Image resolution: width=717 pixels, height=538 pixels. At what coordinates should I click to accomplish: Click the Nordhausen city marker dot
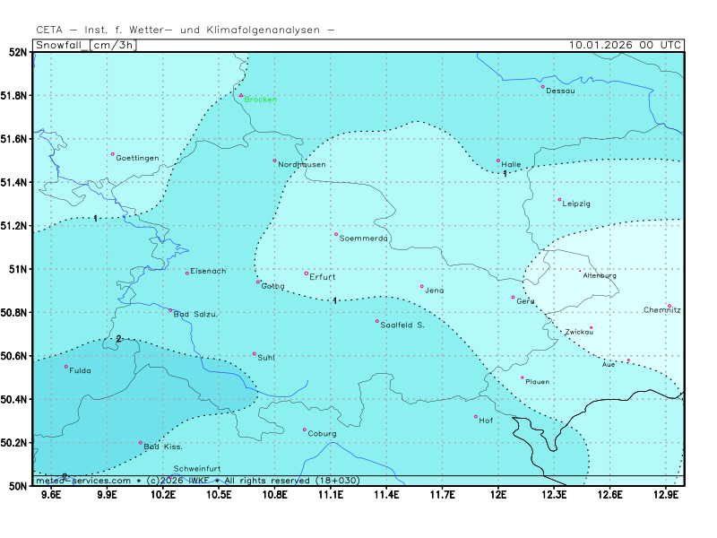[x=275, y=161]
